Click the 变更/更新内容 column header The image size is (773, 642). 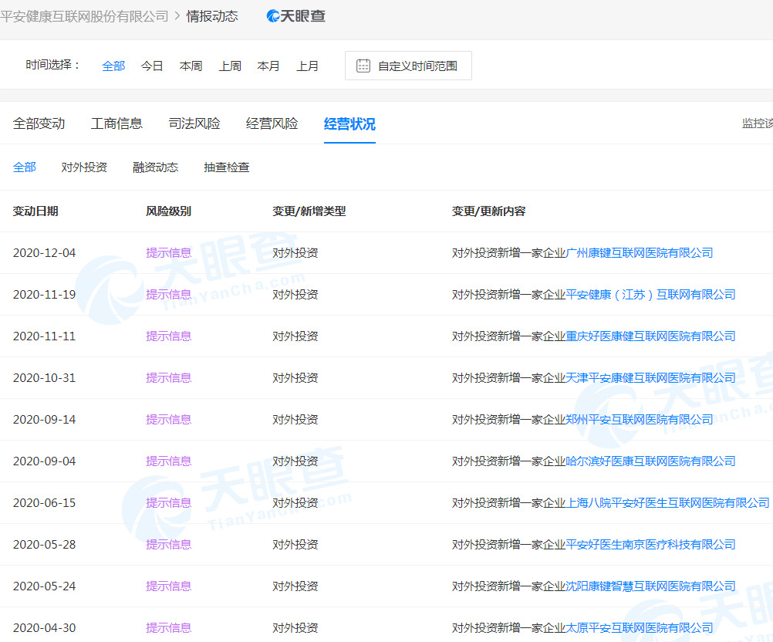tap(488, 211)
